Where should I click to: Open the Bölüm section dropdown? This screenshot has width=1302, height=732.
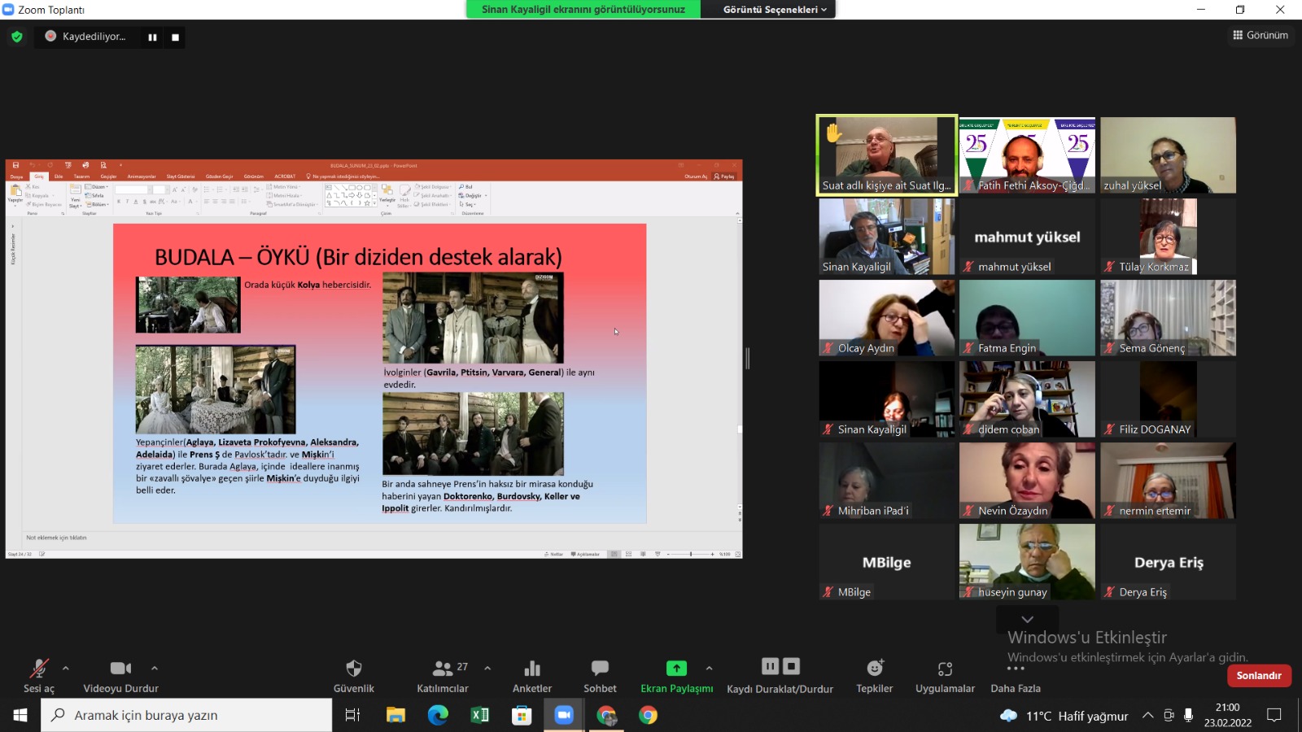tap(97, 204)
